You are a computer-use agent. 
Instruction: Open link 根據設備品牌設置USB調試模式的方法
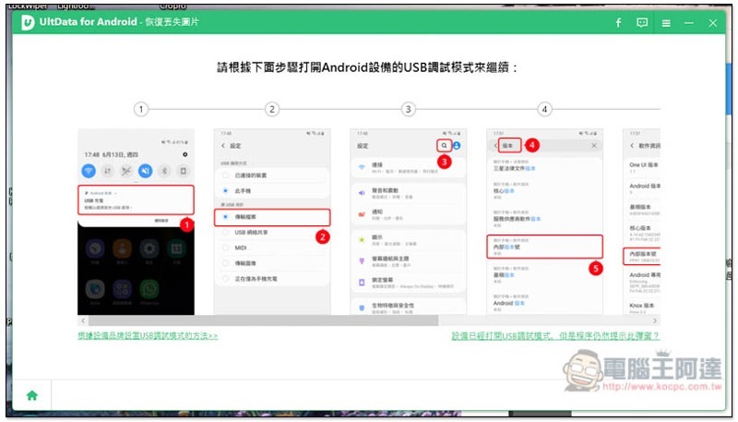pos(148,336)
